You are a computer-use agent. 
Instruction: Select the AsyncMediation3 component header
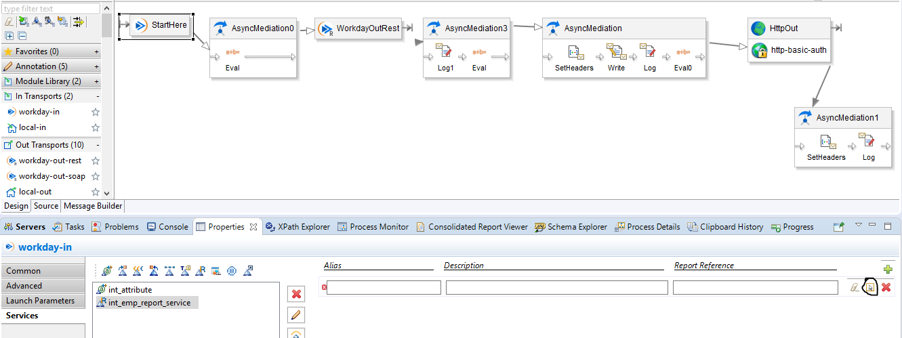tap(467, 28)
